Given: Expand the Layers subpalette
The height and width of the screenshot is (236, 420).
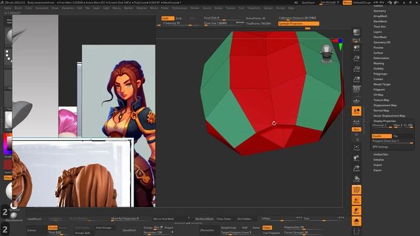Looking at the screenshot, I should 377,32.
